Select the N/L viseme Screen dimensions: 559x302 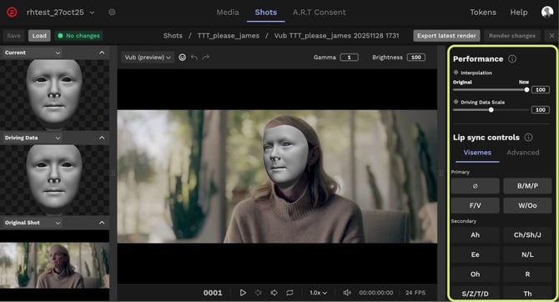click(527, 255)
